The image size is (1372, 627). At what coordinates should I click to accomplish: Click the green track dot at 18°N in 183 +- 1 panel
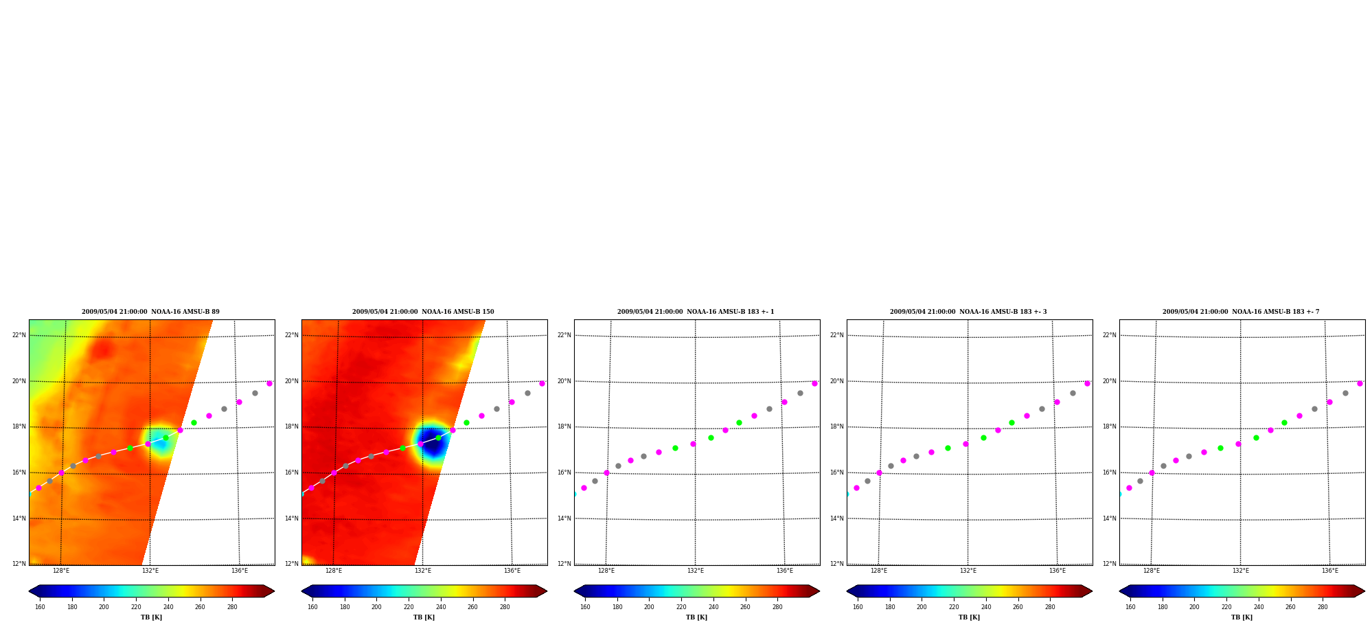tap(739, 423)
